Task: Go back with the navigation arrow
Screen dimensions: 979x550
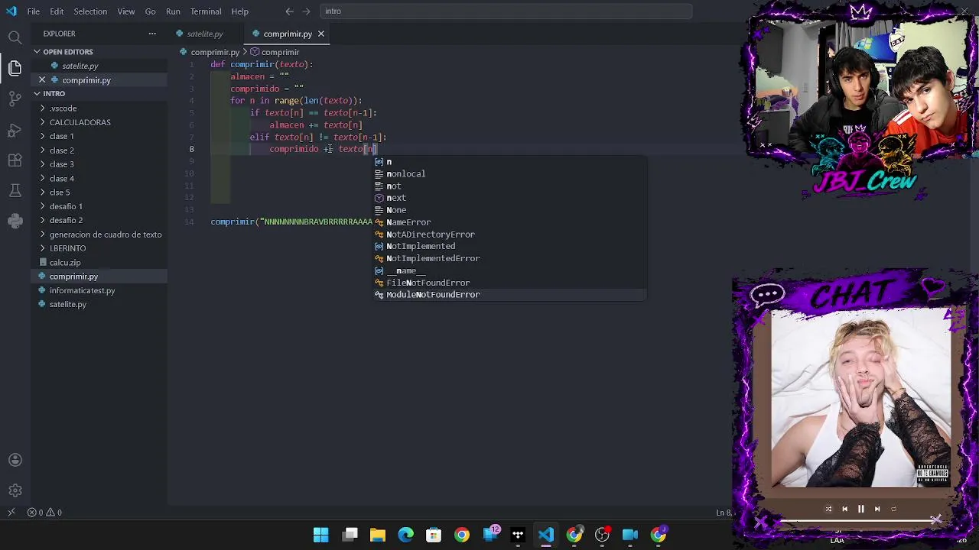Action: click(x=289, y=11)
